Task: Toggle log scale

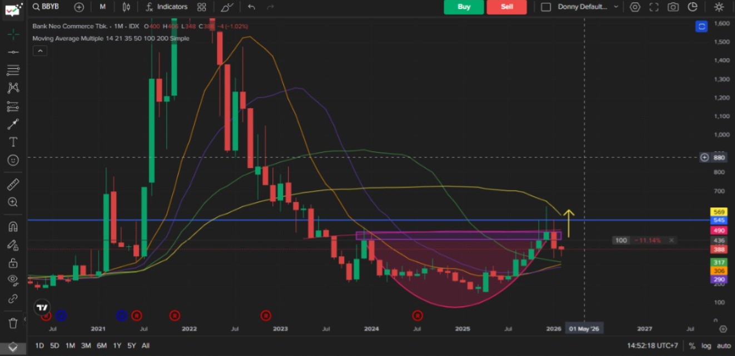Action: [706, 345]
